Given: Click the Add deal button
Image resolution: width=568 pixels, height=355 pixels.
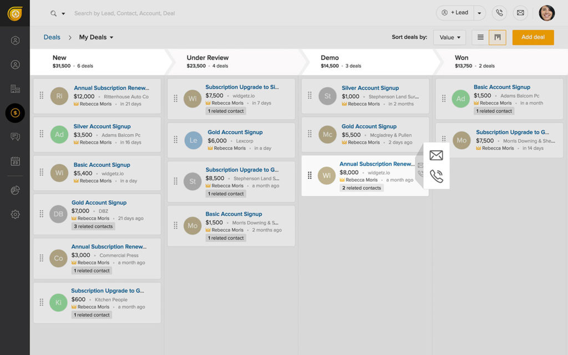Looking at the screenshot, I should coord(532,37).
